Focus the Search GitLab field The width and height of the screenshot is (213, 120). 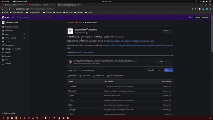point(33,17)
